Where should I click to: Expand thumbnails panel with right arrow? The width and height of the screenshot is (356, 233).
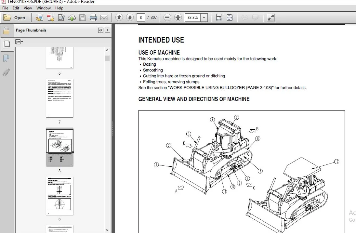(107, 30)
